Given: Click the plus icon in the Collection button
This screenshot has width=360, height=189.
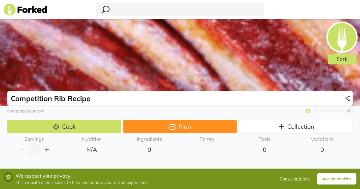Looking at the screenshot, I should [281, 126].
